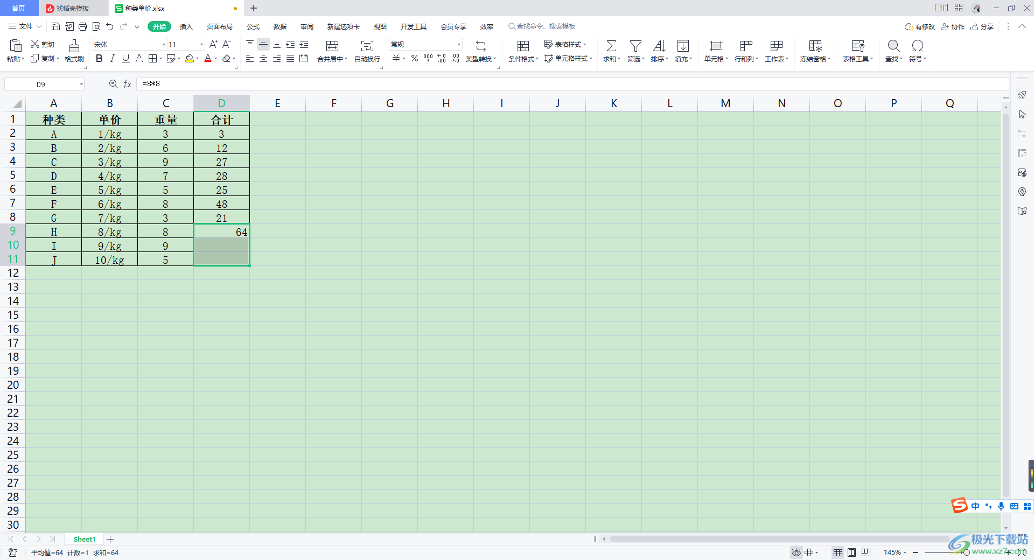The width and height of the screenshot is (1034, 560).
Task: Click the percent style icon
Action: [415, 58]
